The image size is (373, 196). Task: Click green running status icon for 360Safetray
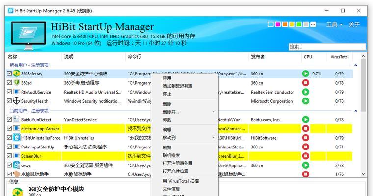click(x=306, y=73)
